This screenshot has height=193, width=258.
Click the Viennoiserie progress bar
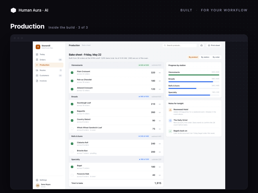click(x=194, y=75)
